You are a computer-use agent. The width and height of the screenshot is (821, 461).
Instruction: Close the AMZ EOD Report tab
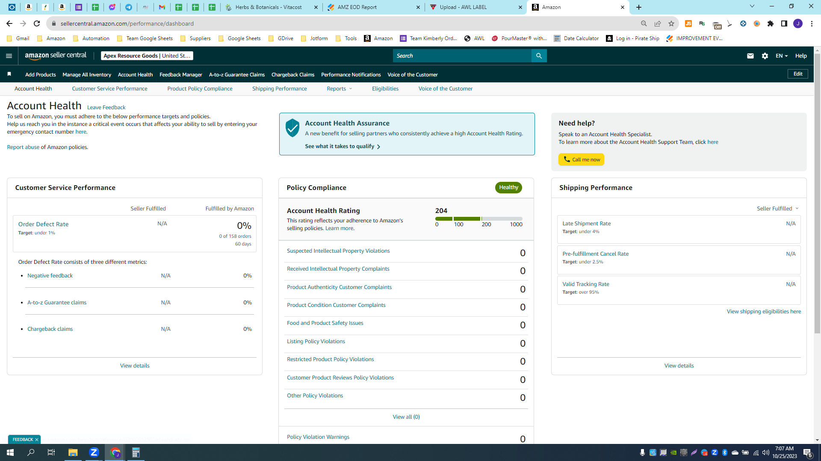pos(418,7)
